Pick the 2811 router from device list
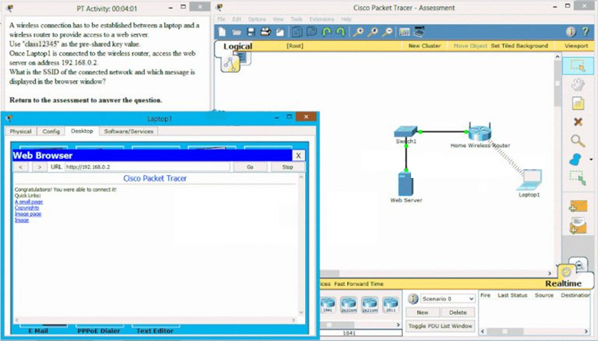This screenshot has width=598, height=341. (x=390, y=304)
